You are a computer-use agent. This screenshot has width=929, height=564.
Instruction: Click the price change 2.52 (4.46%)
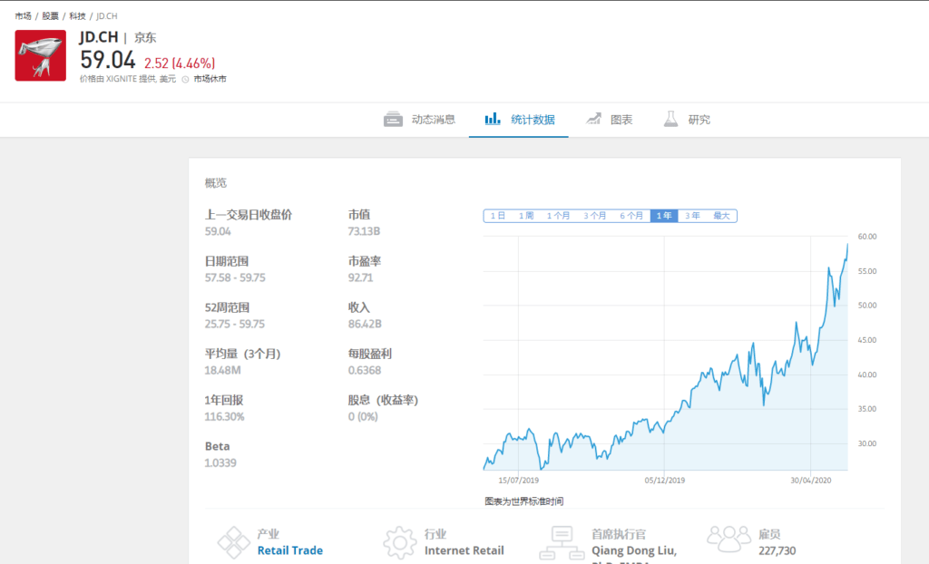click(x=180, y=63)
